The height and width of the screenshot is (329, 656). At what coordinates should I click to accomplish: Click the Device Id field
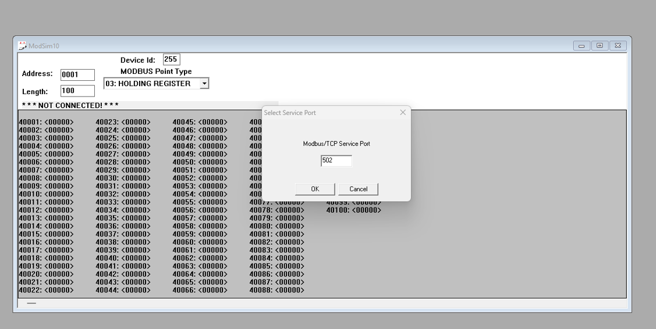pos(172,59)
